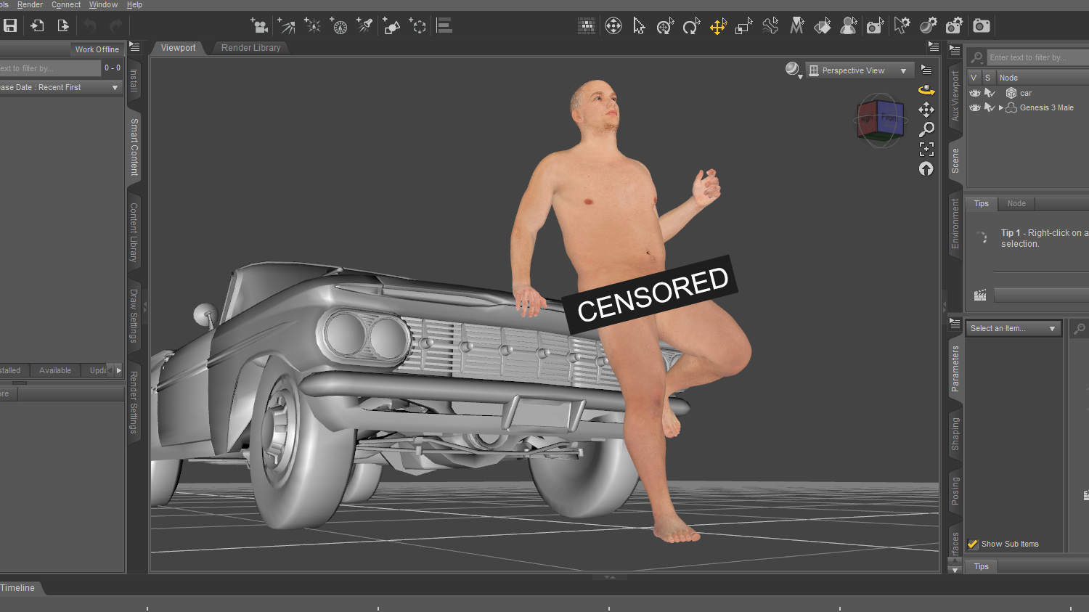1089x612 pixels.
Task: Select the ActivePose bone tool
Action: click(x=770, y=26)
